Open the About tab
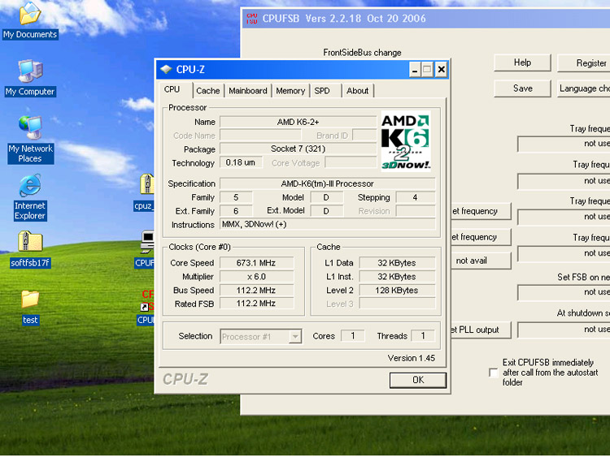 pyautogui.click(x=357, y=91)
